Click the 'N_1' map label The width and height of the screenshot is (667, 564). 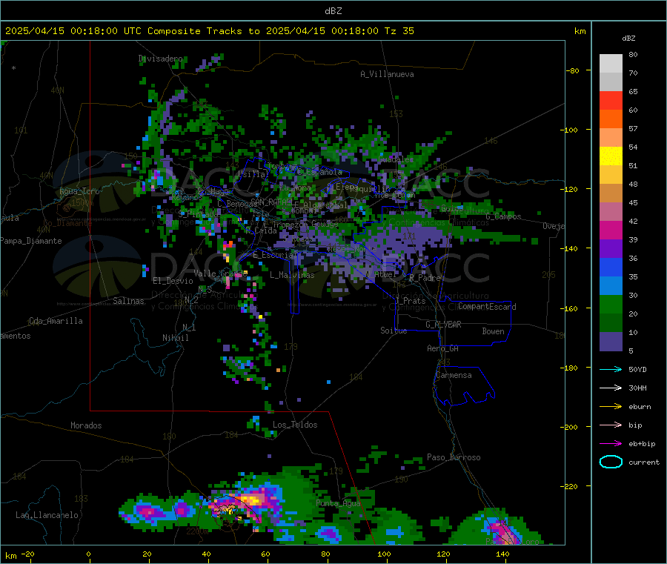pos(189,327)
